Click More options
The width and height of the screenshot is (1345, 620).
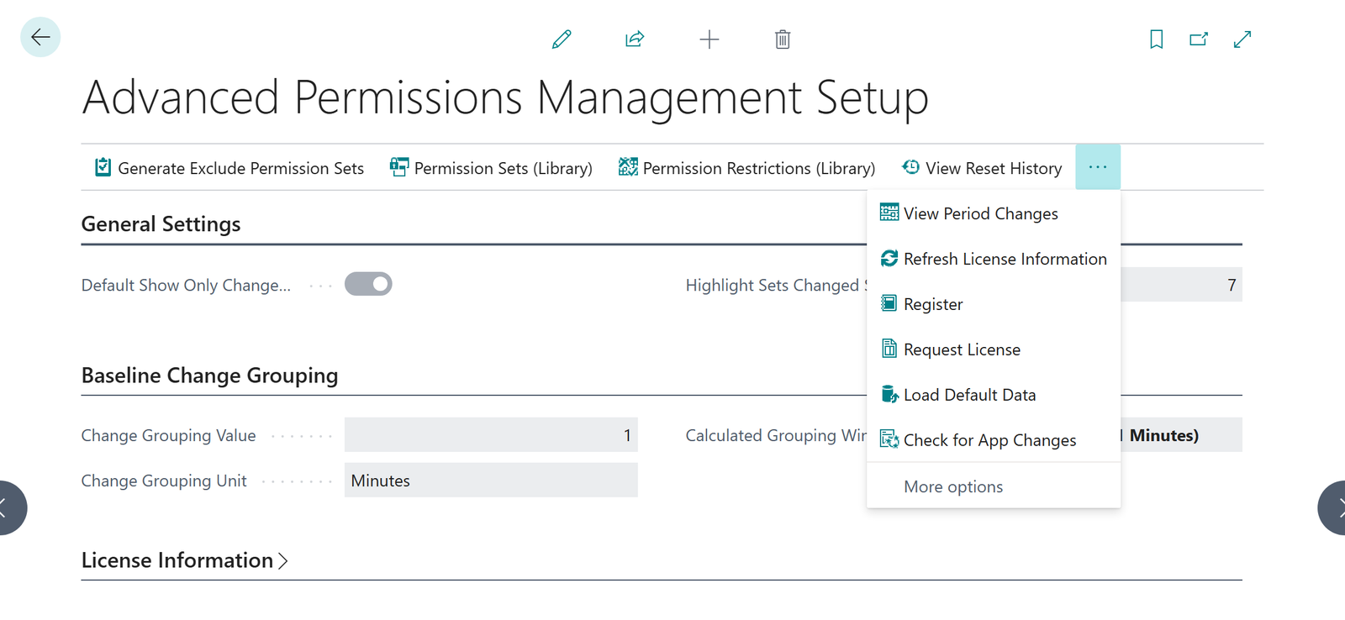pyautogui.click(x=994, y=486)
